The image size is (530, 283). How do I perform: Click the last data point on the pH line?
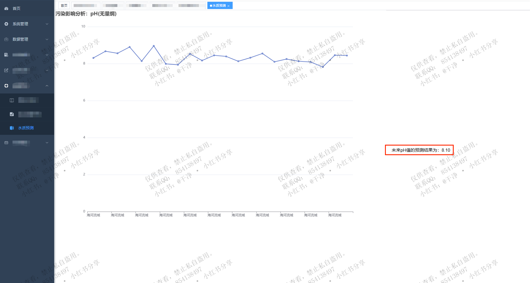(347, 55)
